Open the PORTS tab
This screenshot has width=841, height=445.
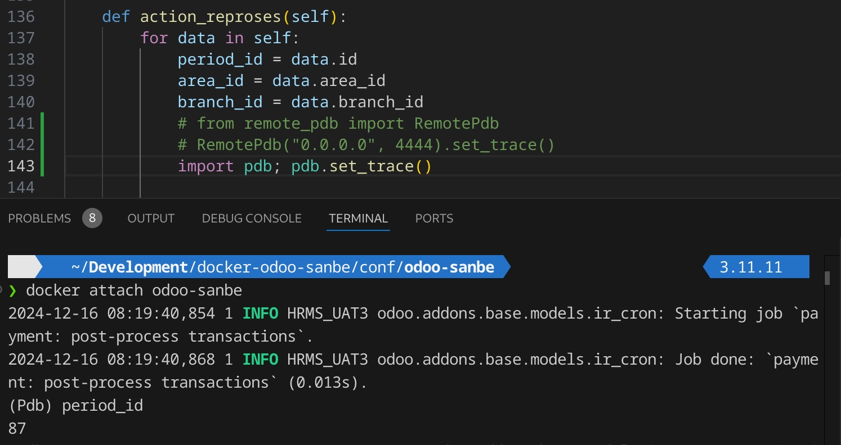pos(434,218)
